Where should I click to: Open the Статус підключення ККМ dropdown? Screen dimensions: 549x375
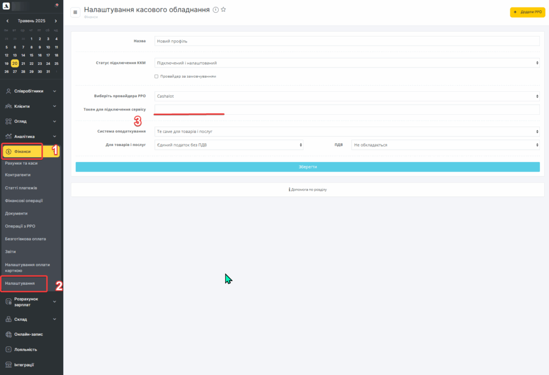tap(347, 63)
